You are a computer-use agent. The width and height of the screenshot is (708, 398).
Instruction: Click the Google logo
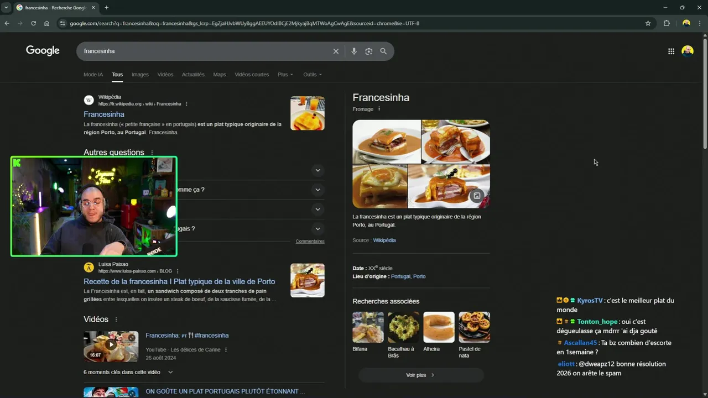(43, 51)
